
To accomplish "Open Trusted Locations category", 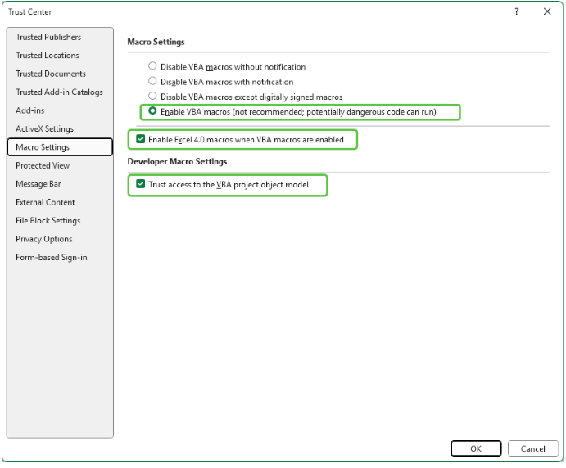I will 48,56.
